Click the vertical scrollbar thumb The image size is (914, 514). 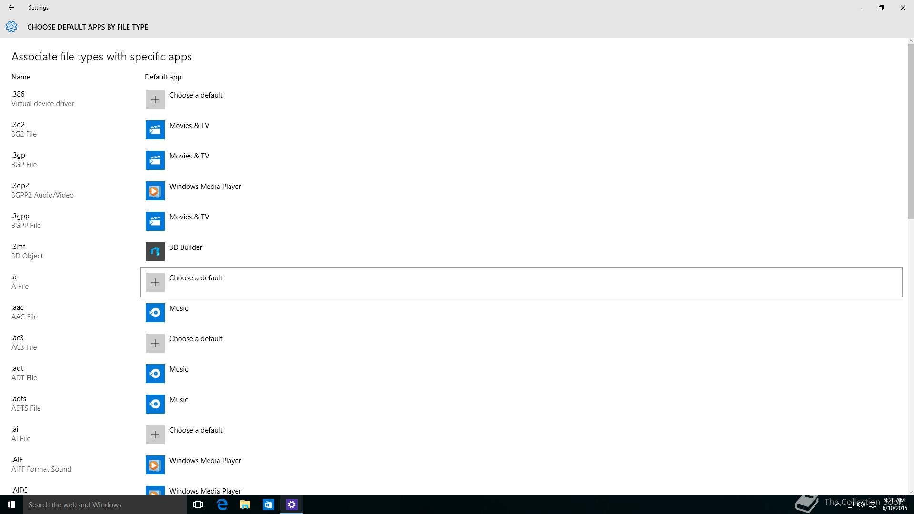pos(911,131)
